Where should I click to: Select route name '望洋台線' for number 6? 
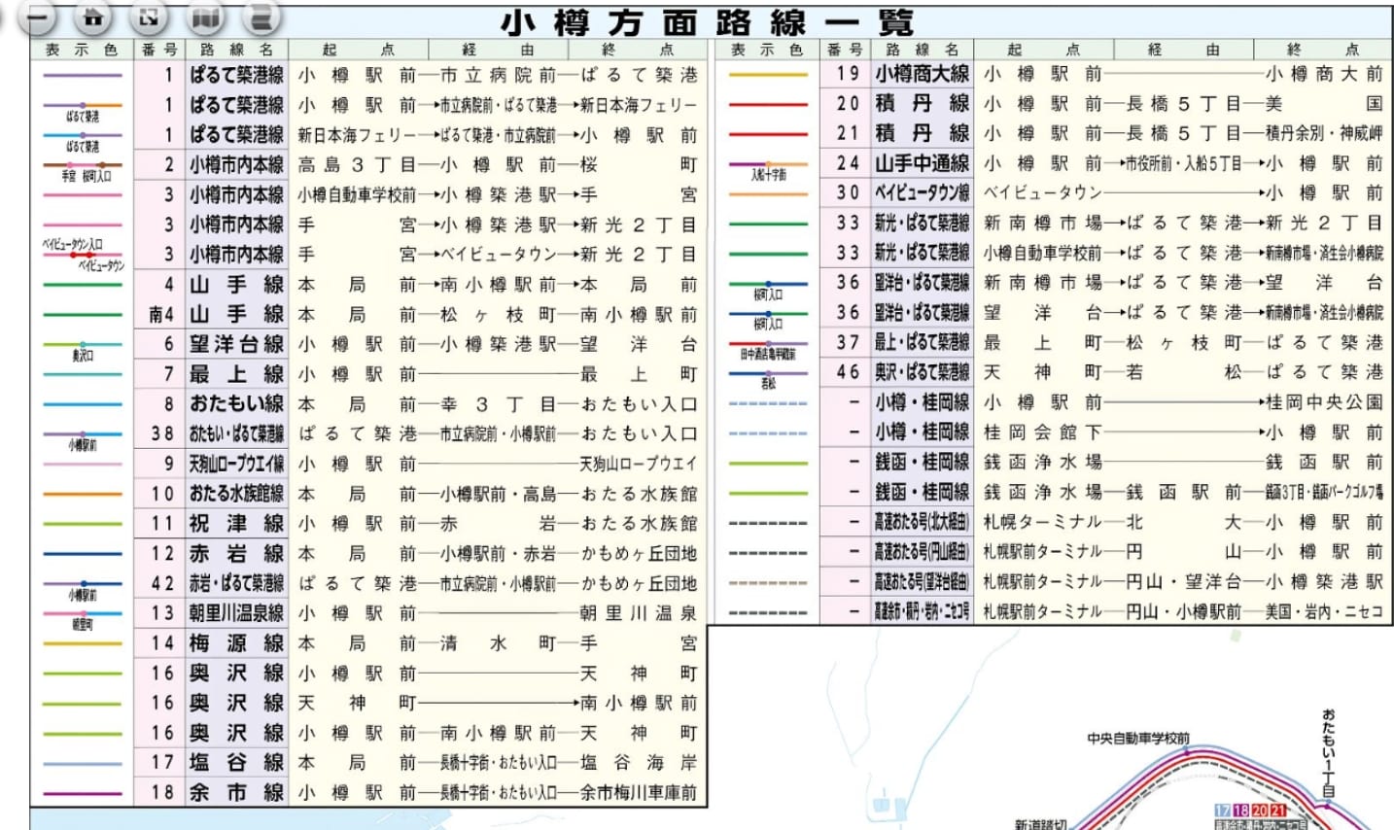(236, 344)
